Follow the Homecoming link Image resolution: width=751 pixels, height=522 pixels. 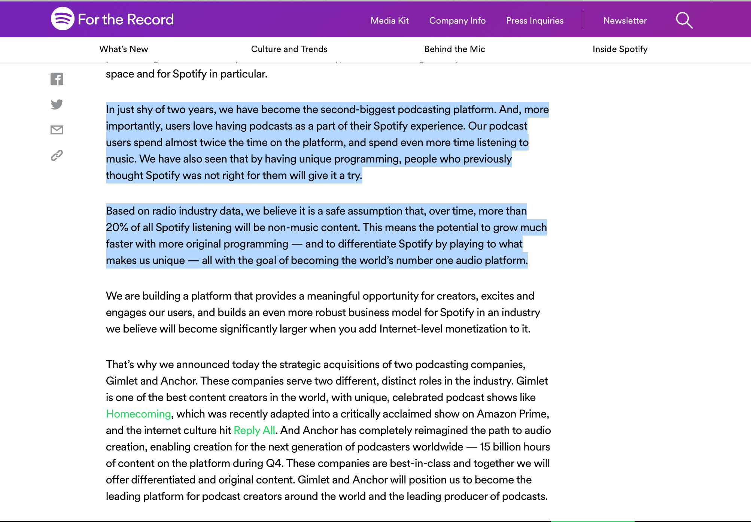[x=139, y=414]
